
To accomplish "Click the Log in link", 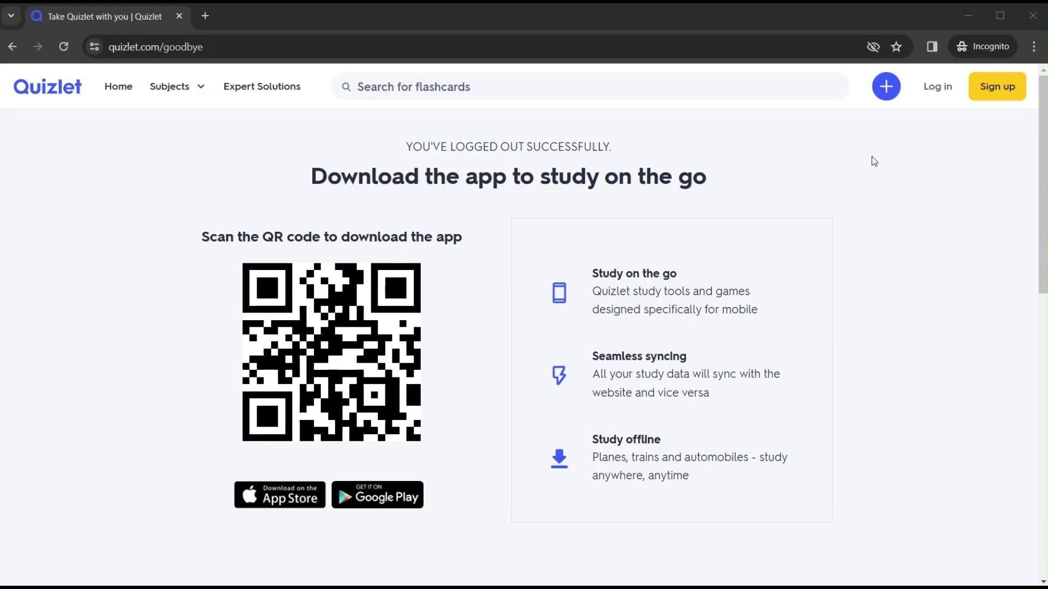I will [937, 86].
